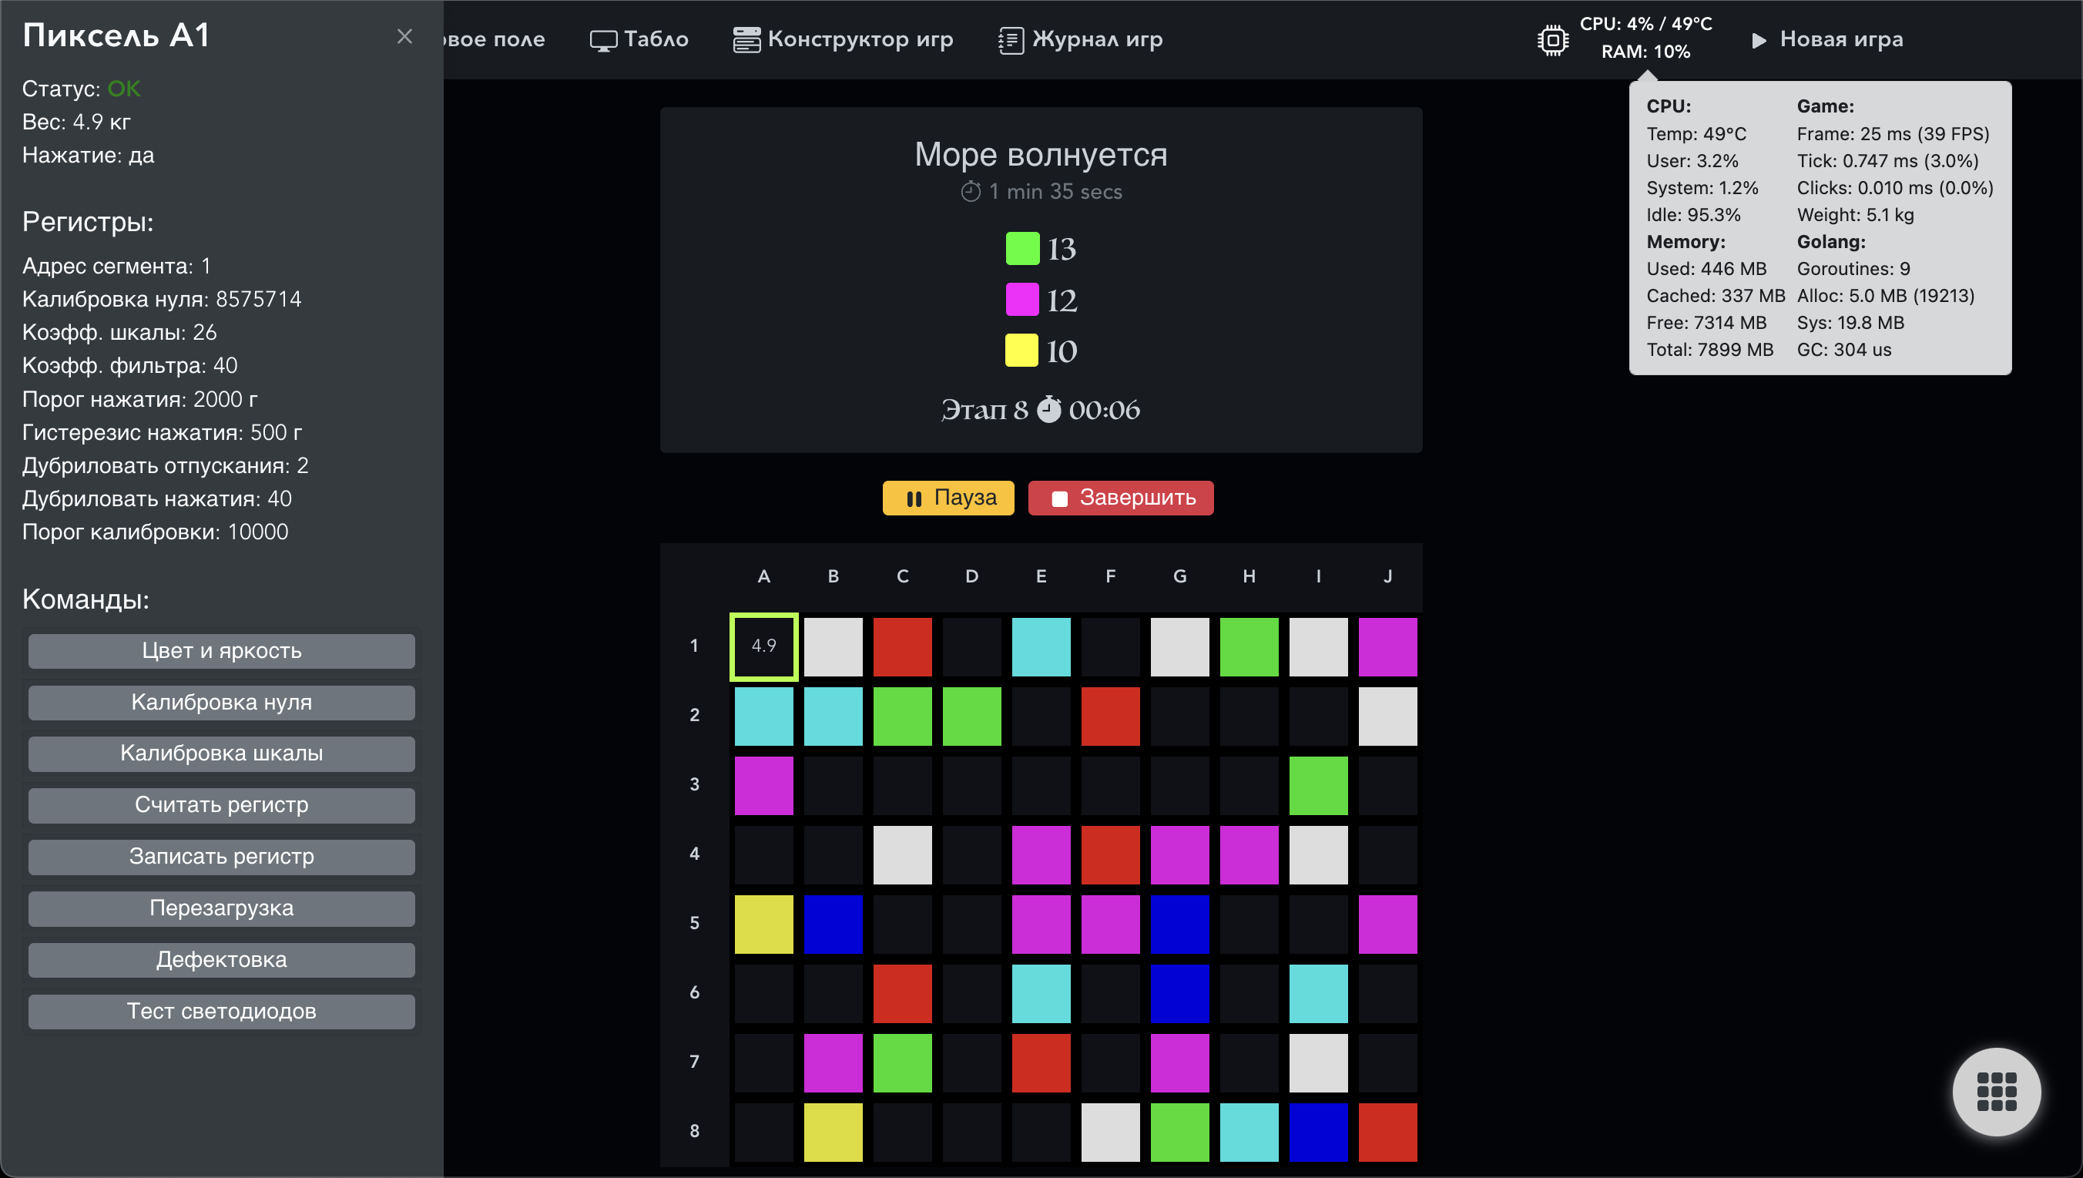2083x1178 pixels.
Task: Click Free: 7314 MB memory stat
Action: 1706,323
